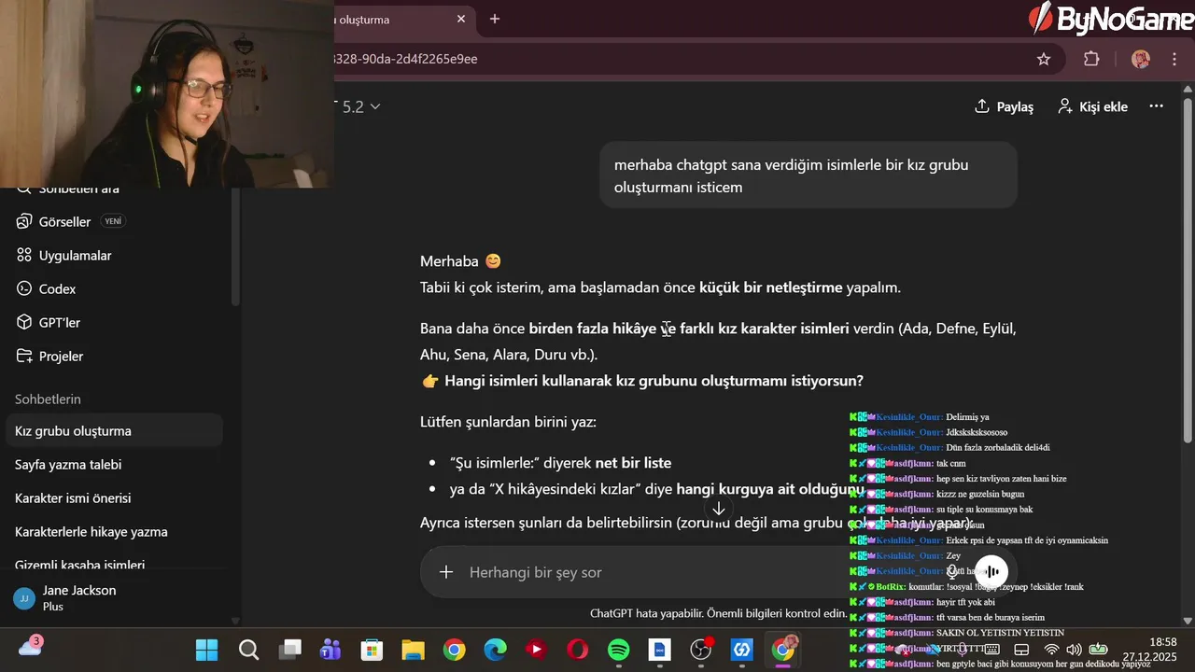Open Microsoft Edge from the taskbar
Screen dimensions: 1195x672
click(495, 650)
